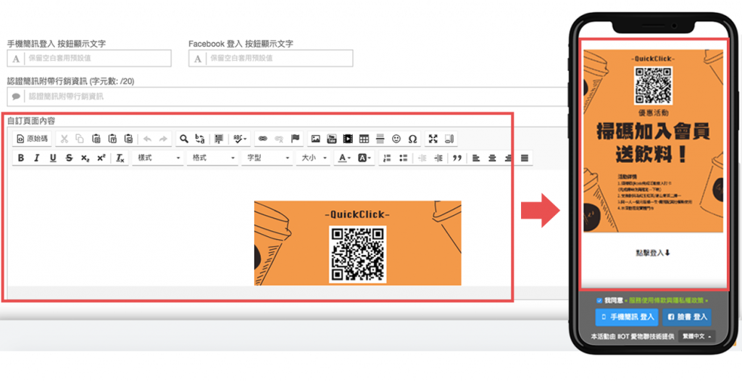Open the 樣式 styles dropdown
742x381 pixels.
[x=158, y=158]
